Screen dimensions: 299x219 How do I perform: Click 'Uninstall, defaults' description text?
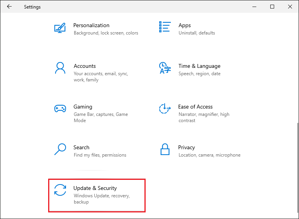[196, 33]
